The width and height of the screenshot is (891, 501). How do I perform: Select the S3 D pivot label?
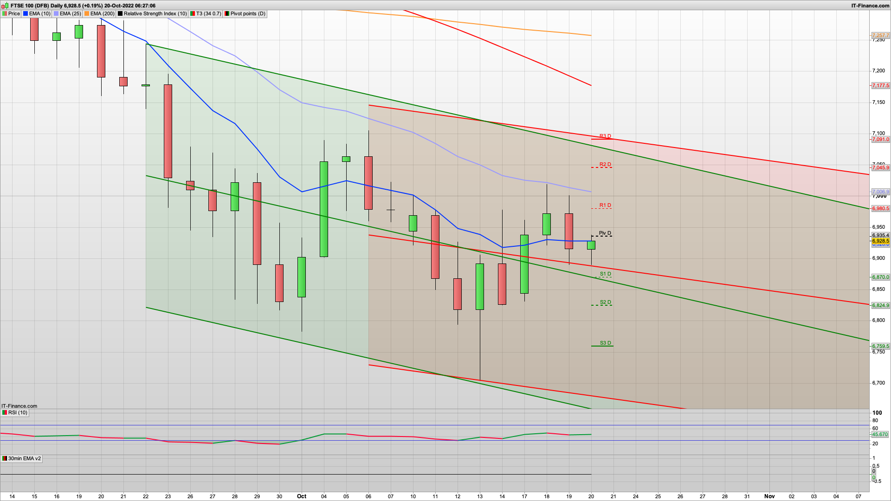point(605,343)
